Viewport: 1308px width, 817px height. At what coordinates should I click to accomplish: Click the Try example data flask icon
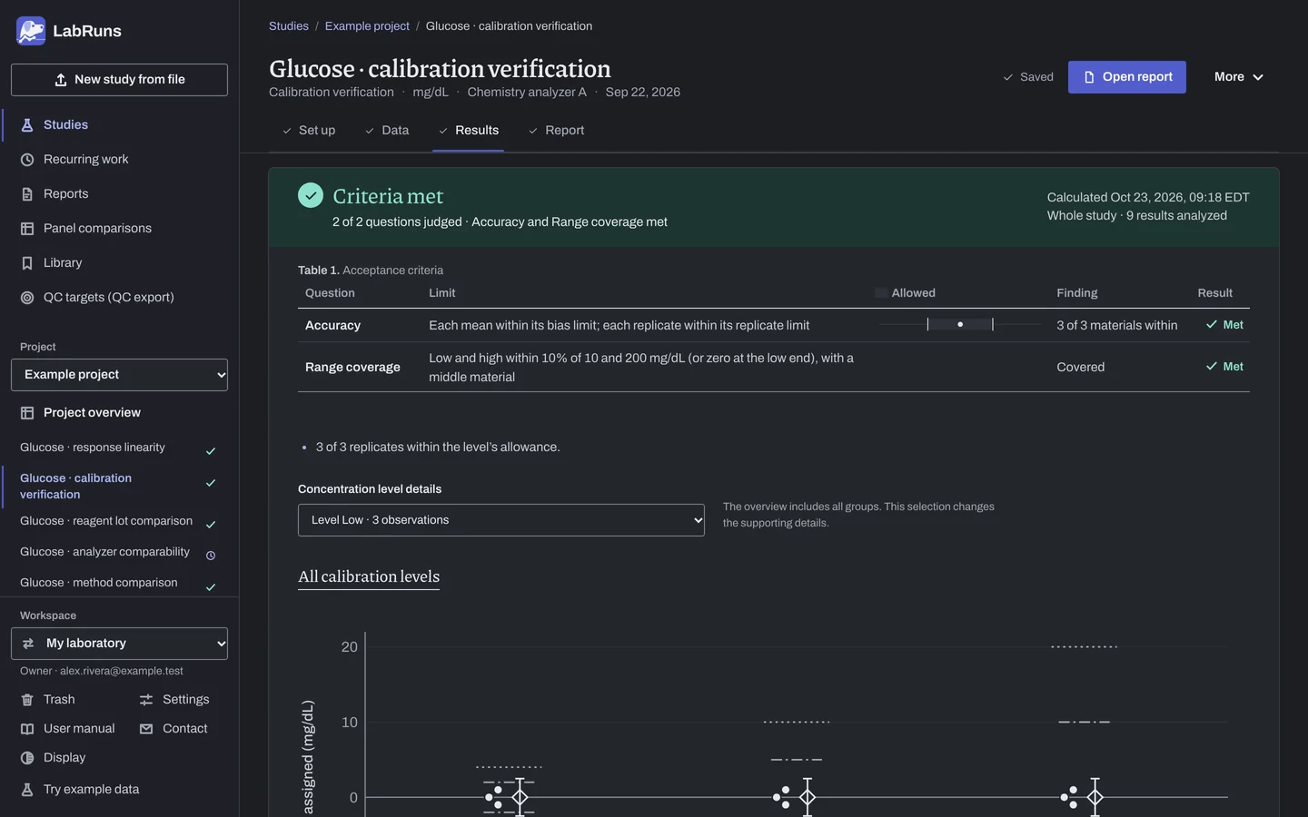27,790
